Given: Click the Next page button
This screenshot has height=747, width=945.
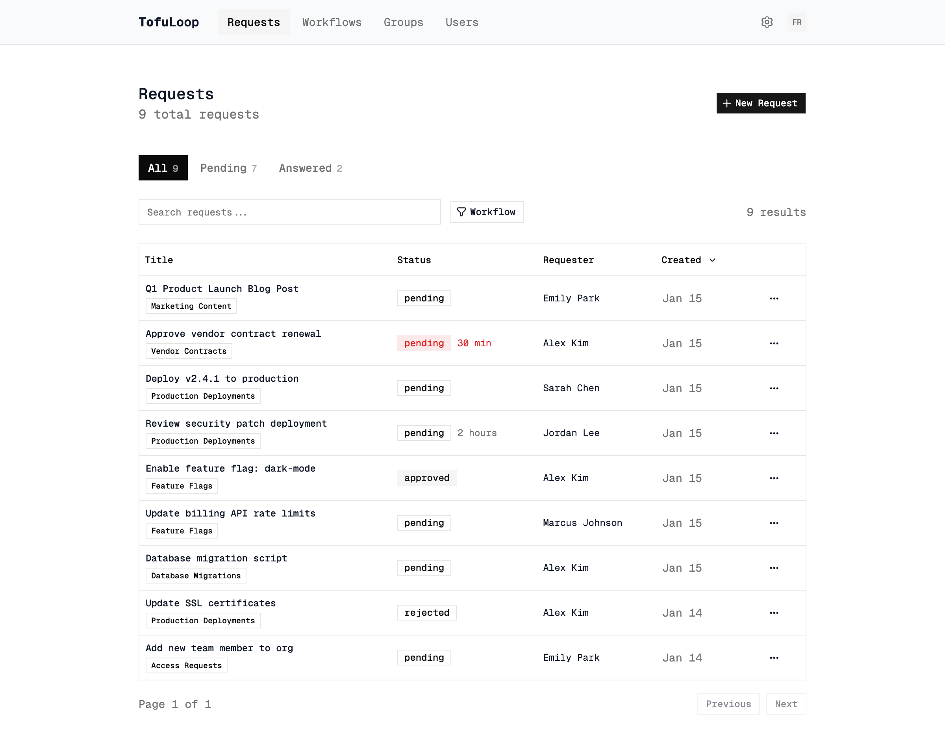Looking at the screenshot, I should click(x=786, y=704).
